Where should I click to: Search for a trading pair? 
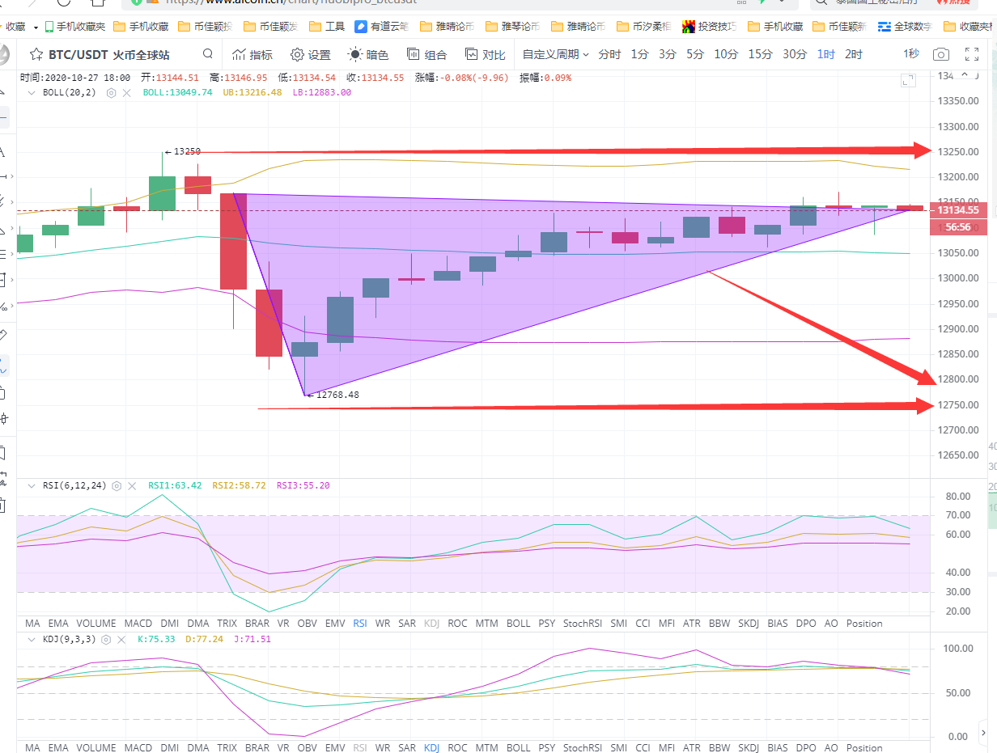pyautogui.click(x=208, y=54)
